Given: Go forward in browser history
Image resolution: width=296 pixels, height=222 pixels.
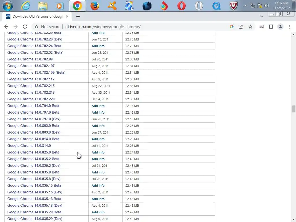Looking at the screenshot, I should coord(16,27).
